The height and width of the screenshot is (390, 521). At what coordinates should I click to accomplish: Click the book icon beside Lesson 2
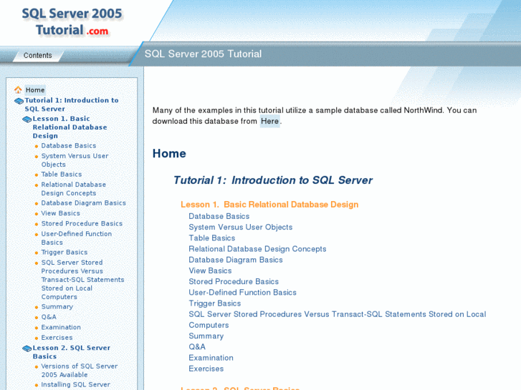(x=27, y=348)
